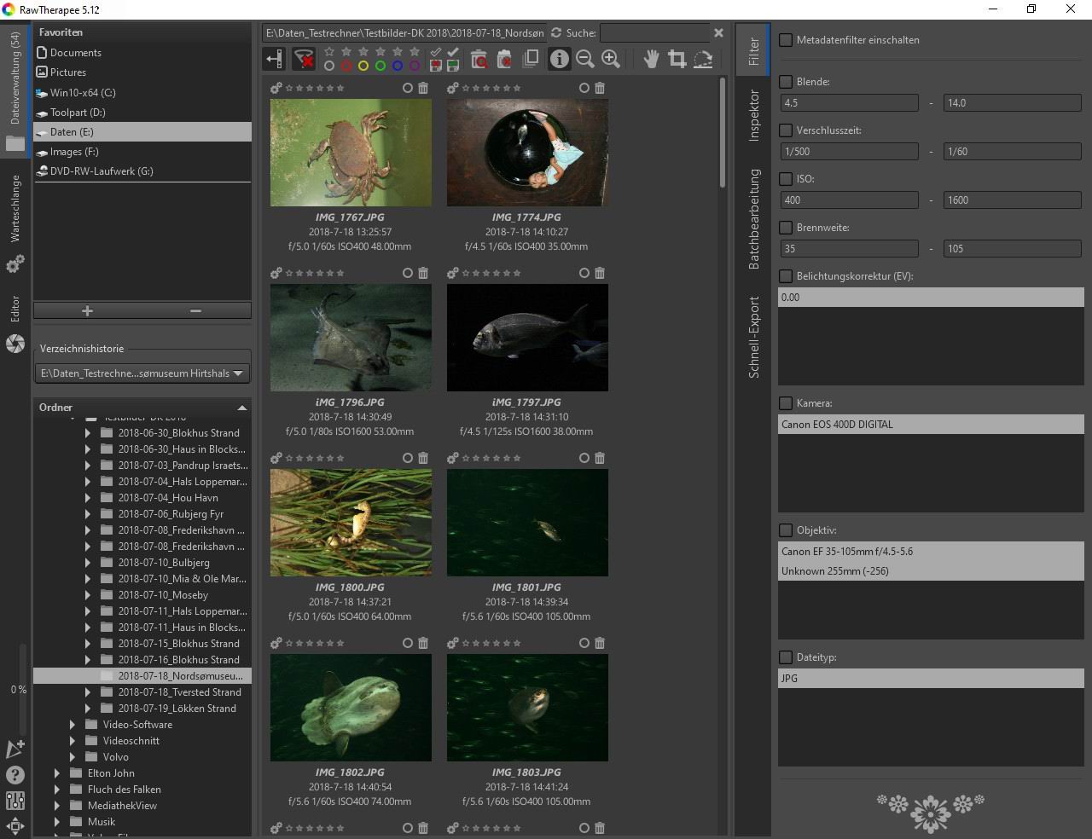The height and width of the screenshot is (839, 1092).
Task: Select the crop tool in the toolbar
Action: (x=677, y=59)
